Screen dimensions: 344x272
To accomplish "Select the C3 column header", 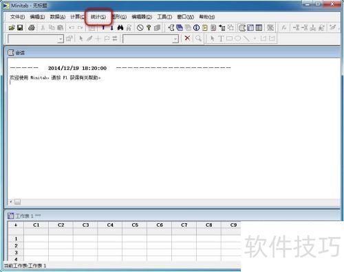I will point(85,225).
